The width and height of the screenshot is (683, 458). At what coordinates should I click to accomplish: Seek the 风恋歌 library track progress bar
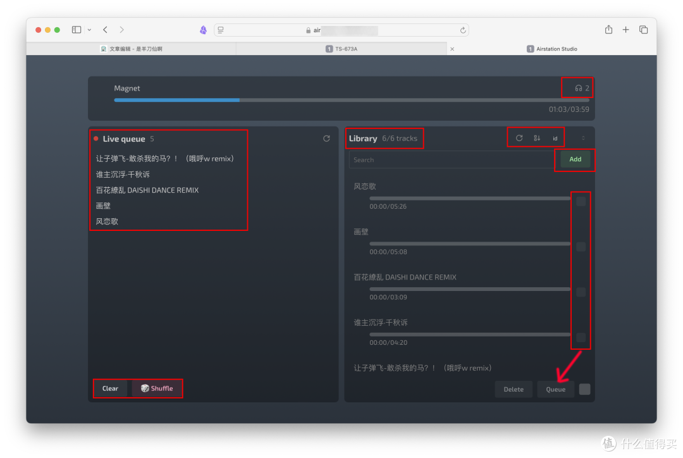click(470, 198)
